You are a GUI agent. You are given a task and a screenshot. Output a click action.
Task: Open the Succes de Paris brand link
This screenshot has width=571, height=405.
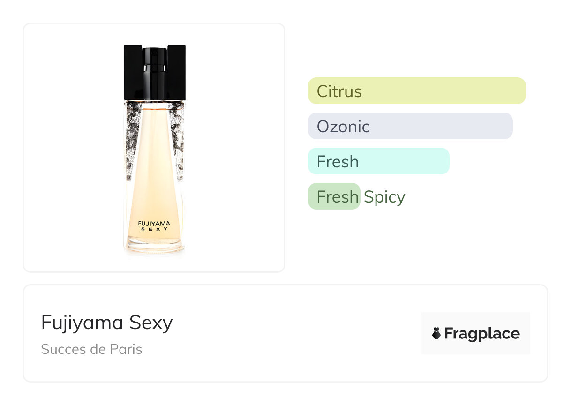point(91,349)
